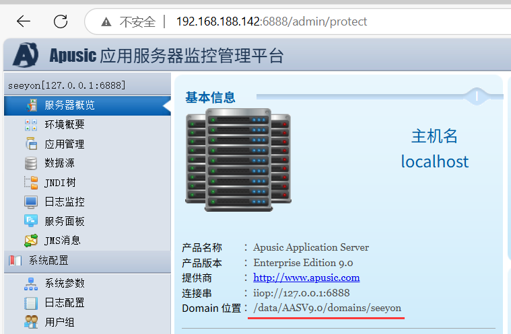Viewport: 511px width, 334px height.
Task: Click the 基本信息 panel toggle handle
Action: pyautogui.click(x=477, y=96)
